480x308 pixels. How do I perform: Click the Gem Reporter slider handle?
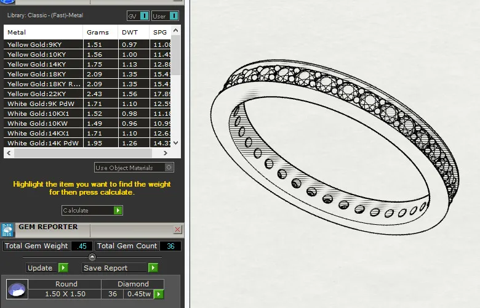(x=92, y=257)
